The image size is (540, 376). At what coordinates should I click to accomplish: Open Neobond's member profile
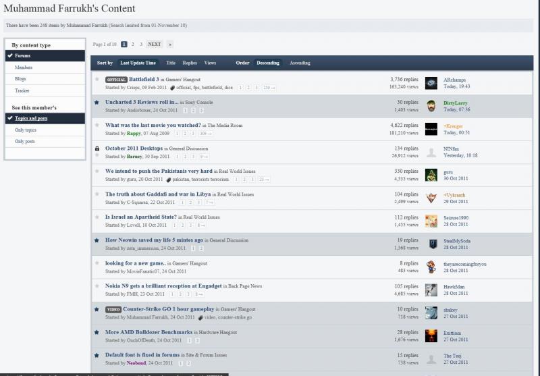point(136,363)
